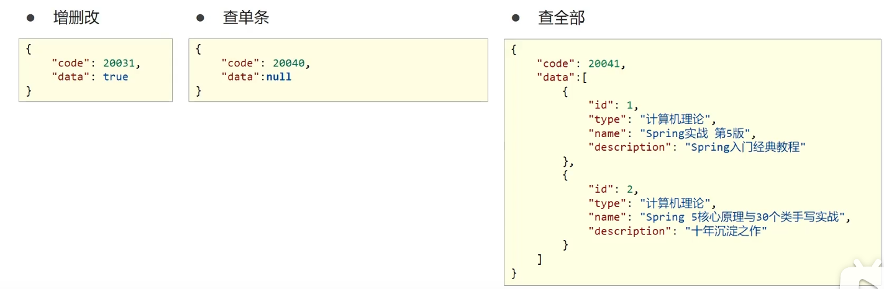The width and height of the screenshot is (884, 289).
Task: Click the 查单条 heading
Action: tap(246, 18)
